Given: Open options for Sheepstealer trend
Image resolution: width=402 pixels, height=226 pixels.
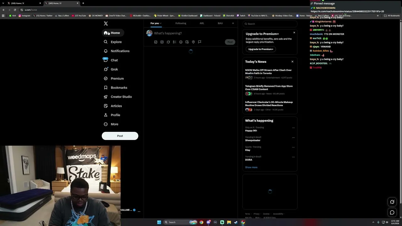Looking at the screenshot, I should (293, 137).
